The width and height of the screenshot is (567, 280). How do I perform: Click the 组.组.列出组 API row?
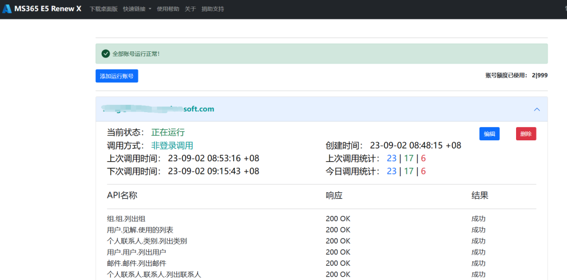pyautogui.click(x=322, y=219)
